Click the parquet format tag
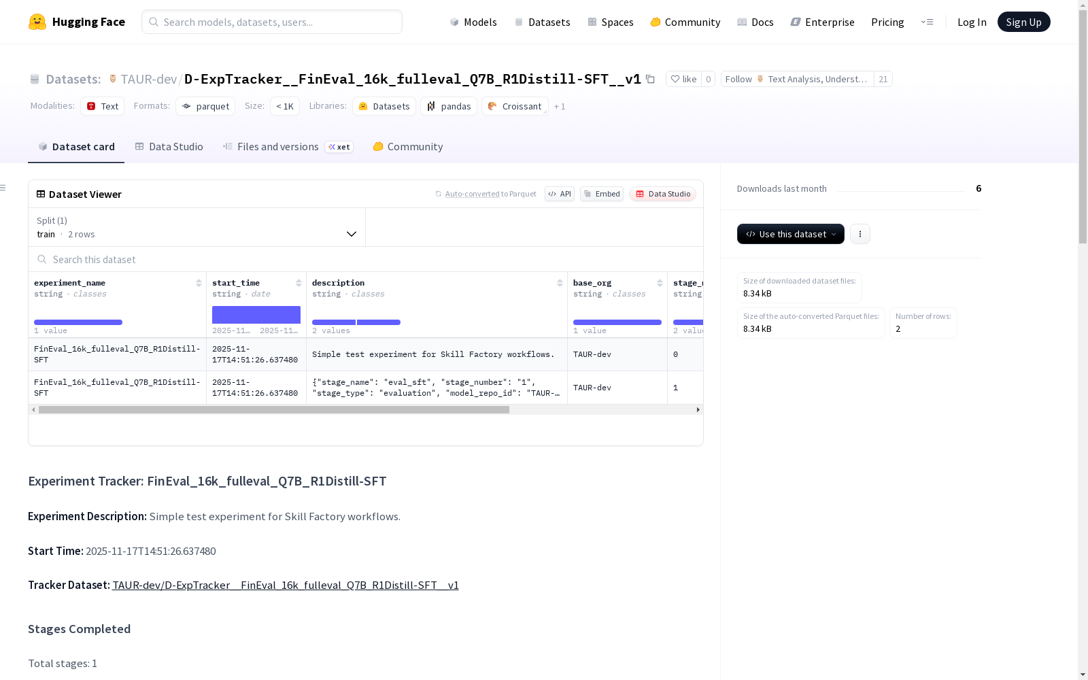The image size is (1088, 680). (x=205, y=106)
